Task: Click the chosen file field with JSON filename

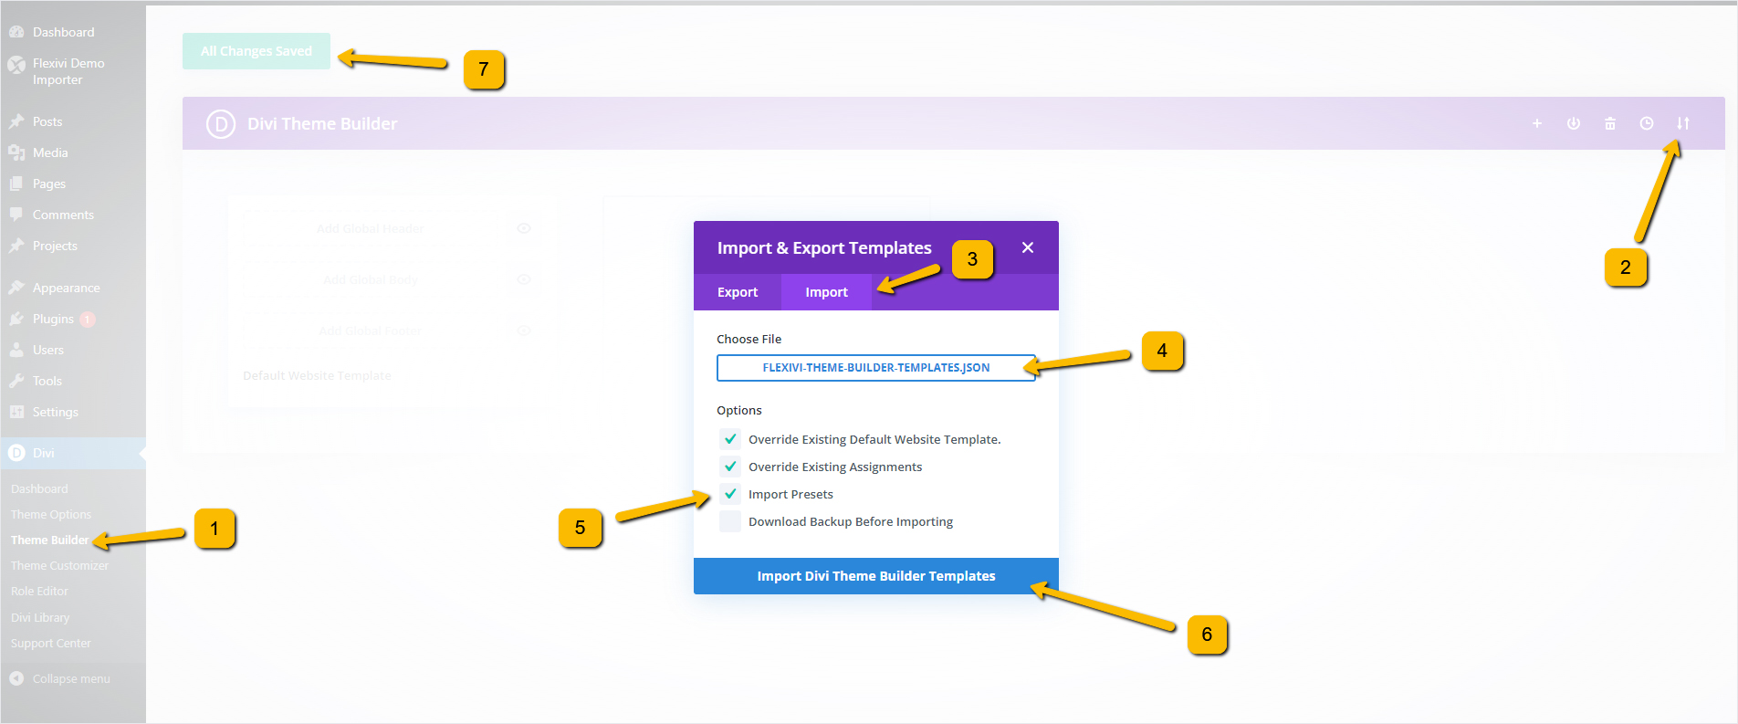Action: [875, 368]
